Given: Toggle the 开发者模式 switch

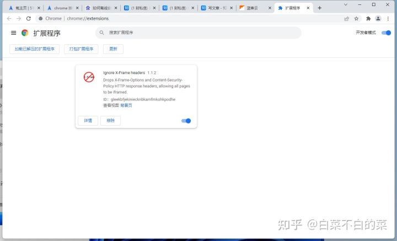Looking at the screenshot, I should [x=386, y=33].
